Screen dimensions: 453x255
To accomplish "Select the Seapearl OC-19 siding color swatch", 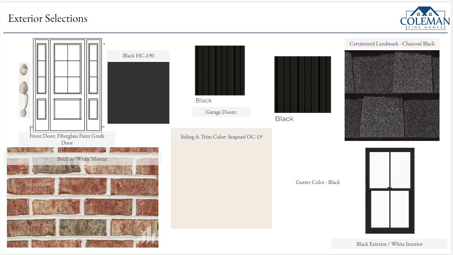I will click(221, 185).
